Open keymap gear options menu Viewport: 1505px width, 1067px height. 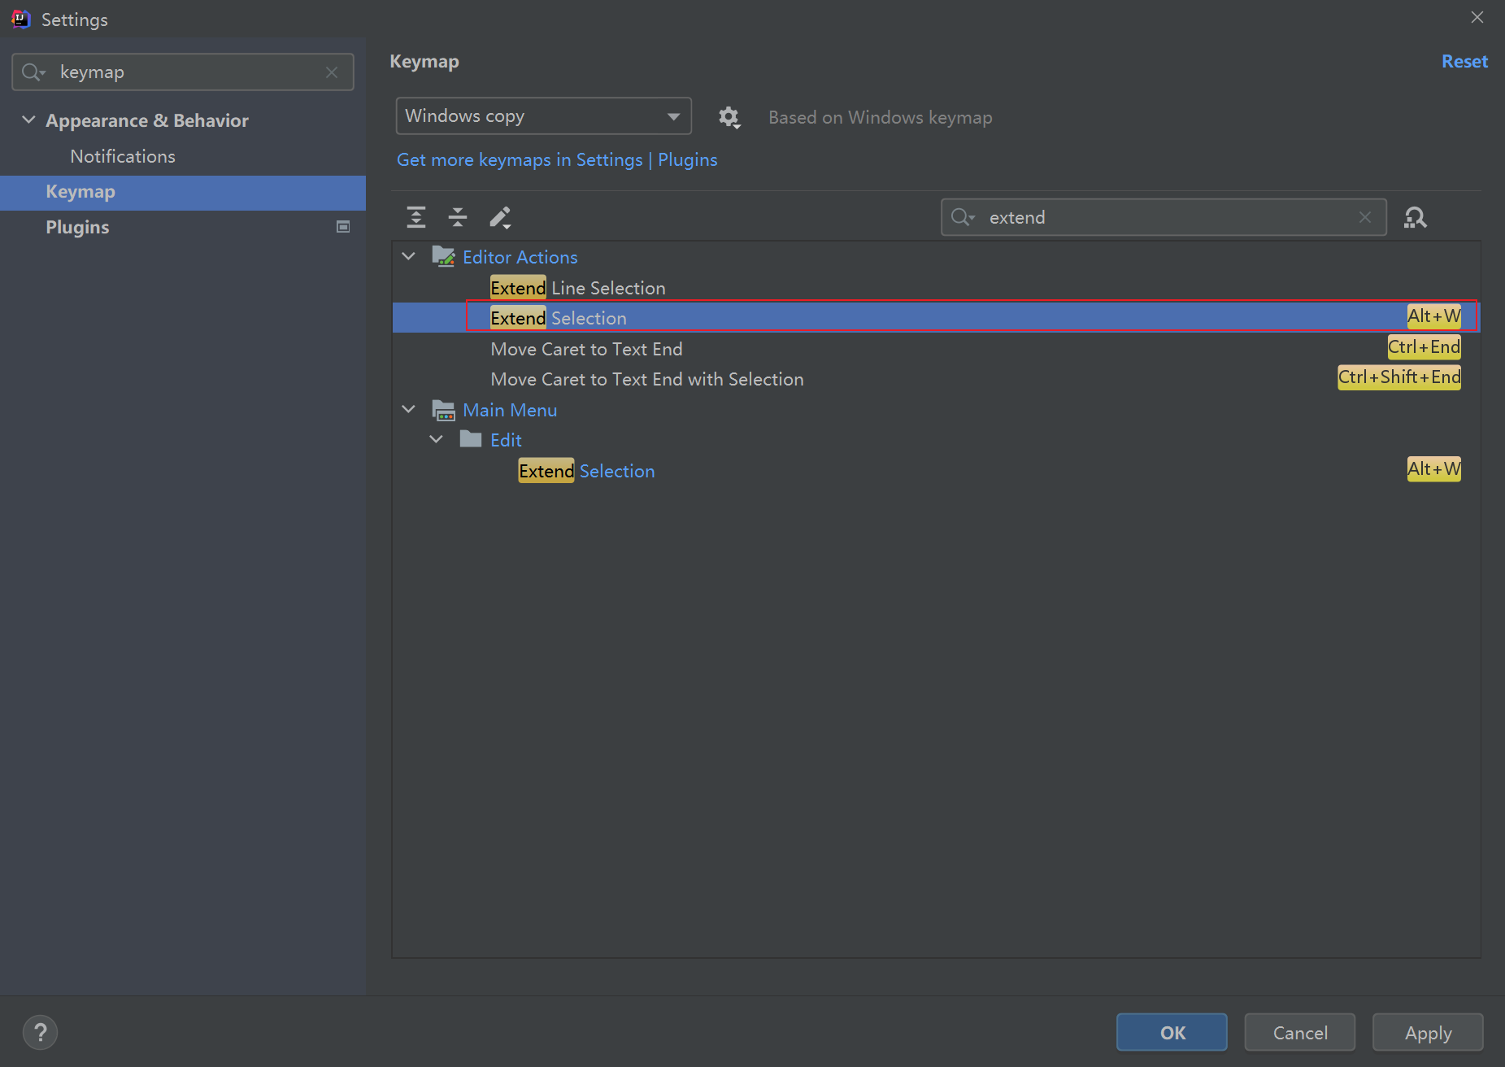click(729, 117)
